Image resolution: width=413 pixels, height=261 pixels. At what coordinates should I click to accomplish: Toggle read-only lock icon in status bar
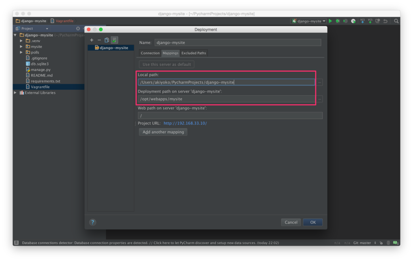point(381,243)
